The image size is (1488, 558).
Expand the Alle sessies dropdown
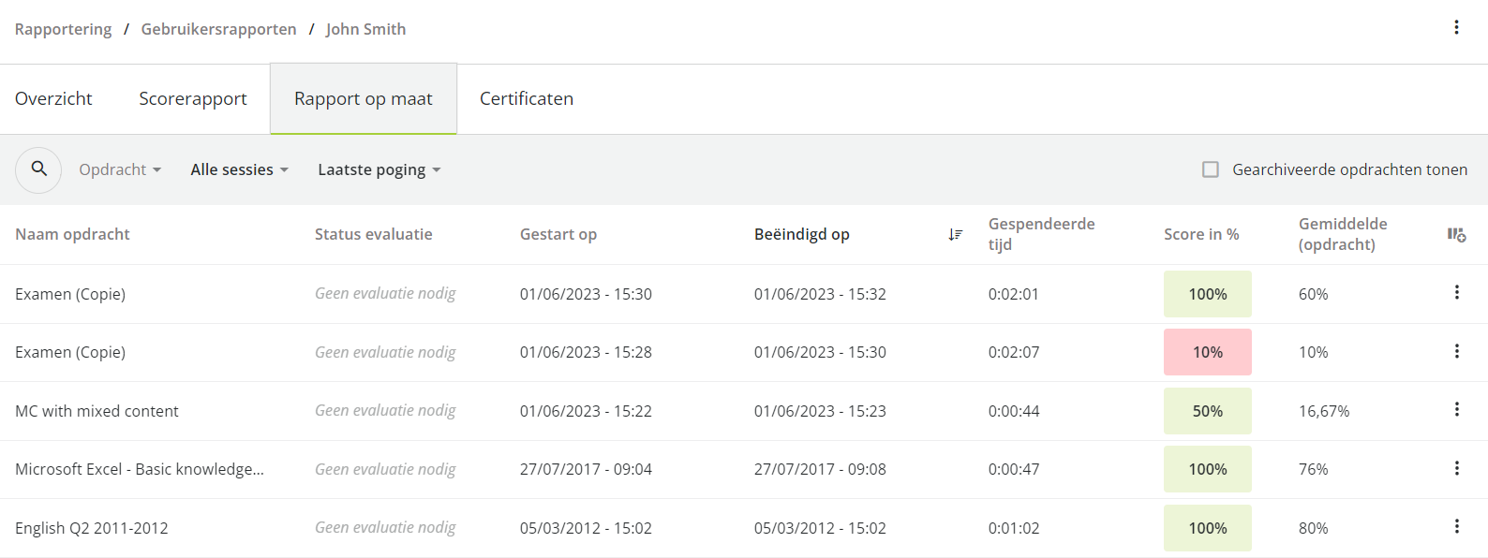pos(239,169)
